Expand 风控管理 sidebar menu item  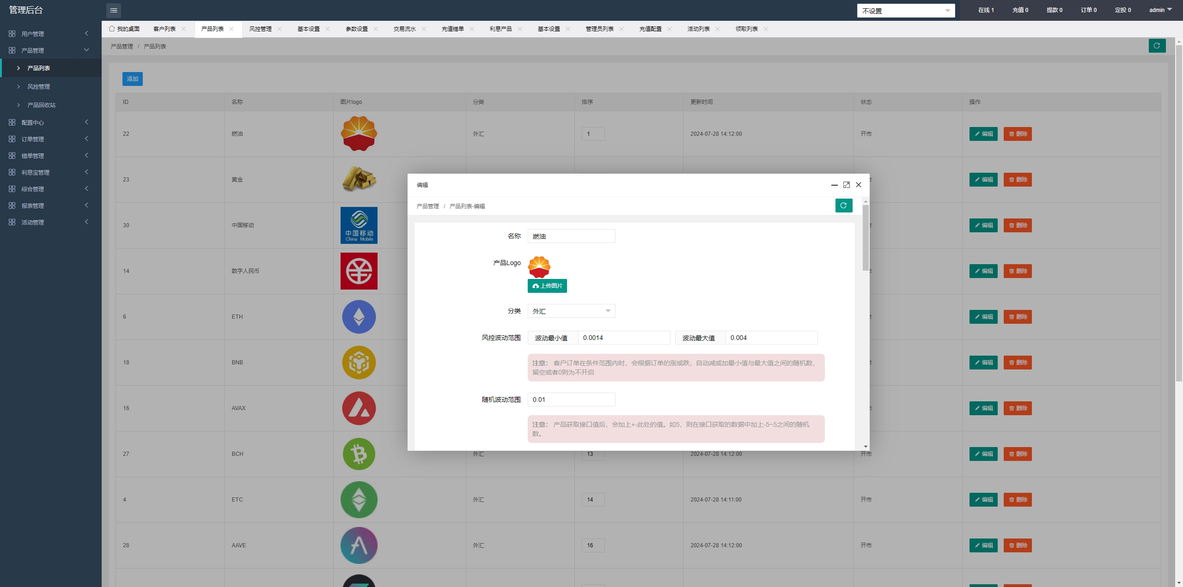coord(38,86)
